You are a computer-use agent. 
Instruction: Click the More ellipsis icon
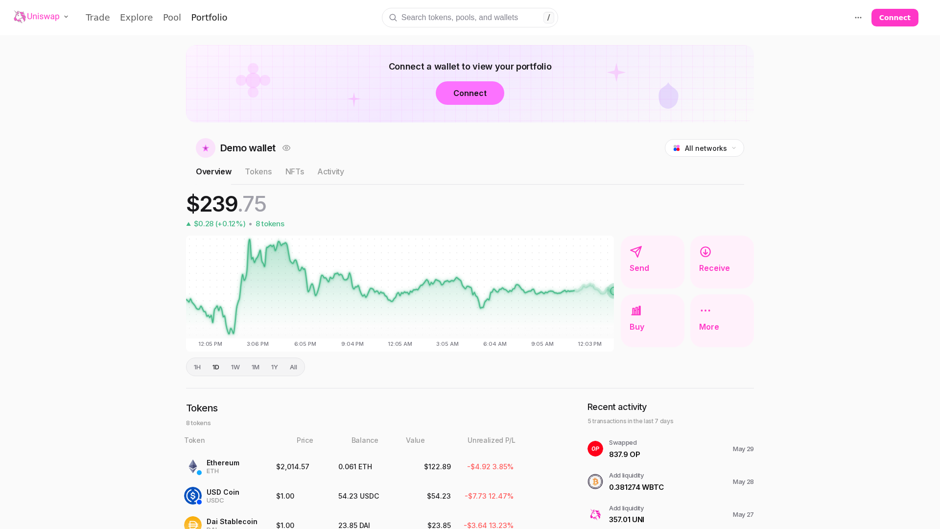tap(705, 311)
